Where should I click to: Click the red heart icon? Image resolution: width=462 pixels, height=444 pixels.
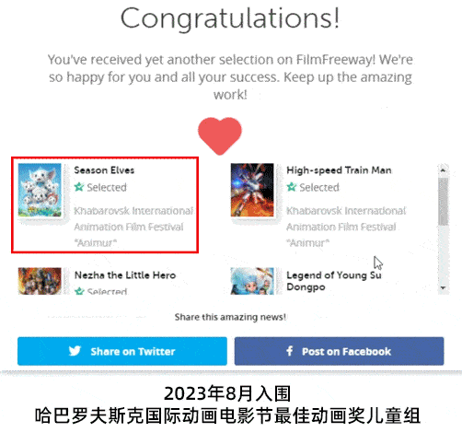pyautogui.click(x=220, y=135)
